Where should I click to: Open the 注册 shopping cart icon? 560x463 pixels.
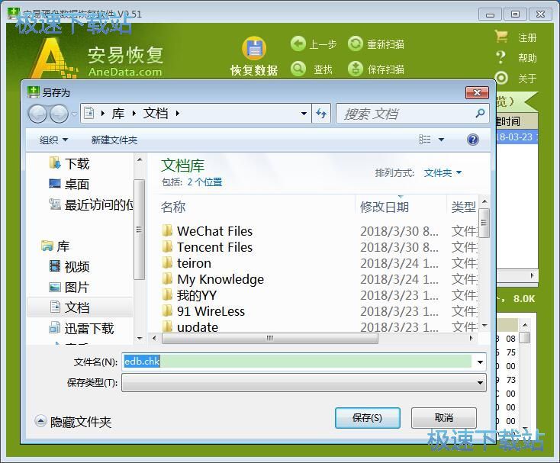point(501,37)
